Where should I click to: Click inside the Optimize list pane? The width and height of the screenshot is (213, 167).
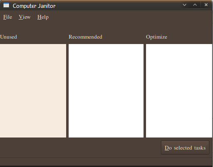tap(179, 91)
